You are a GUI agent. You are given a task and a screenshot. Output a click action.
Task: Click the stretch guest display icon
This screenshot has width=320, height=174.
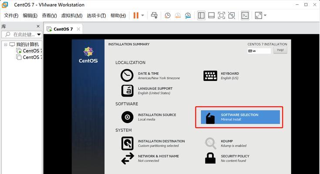pos(258,16)
